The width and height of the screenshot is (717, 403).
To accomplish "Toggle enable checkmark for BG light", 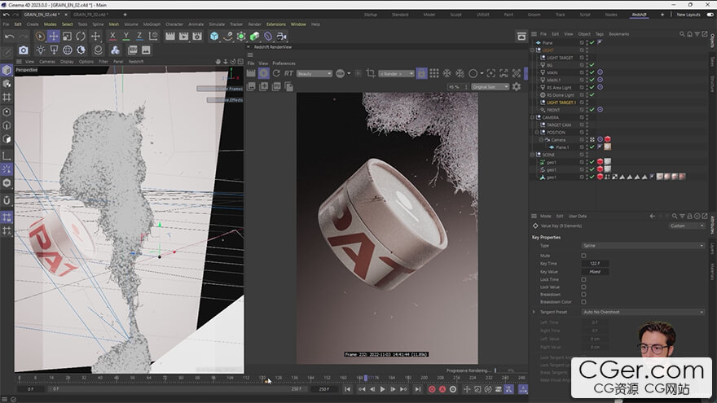I will click(x=592, y=65).
